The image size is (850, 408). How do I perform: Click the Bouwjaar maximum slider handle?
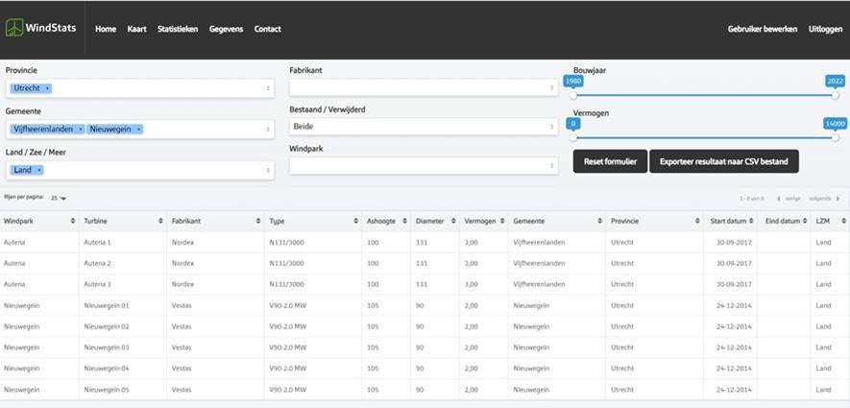(836, 95)
